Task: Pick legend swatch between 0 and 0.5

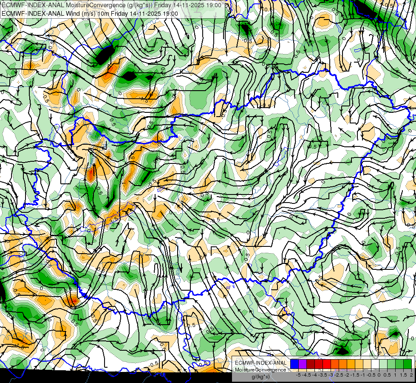Action: [x=383, y=364]
